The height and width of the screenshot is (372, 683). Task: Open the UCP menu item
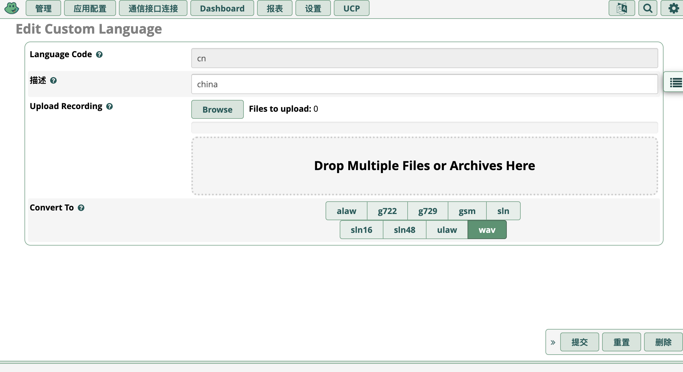[352, 8]
